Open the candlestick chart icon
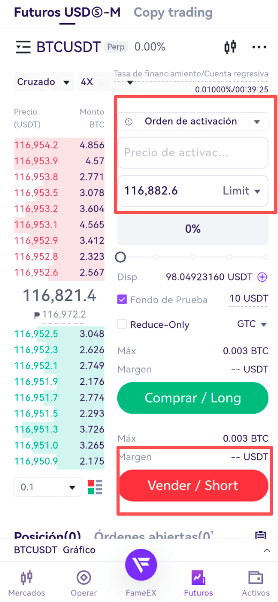This screenshot has width=278, height=602. (x=230, y=47)
